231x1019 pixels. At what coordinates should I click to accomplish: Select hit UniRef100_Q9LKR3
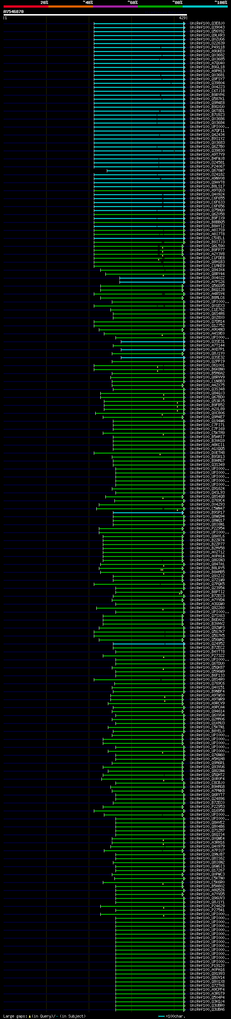207,35
